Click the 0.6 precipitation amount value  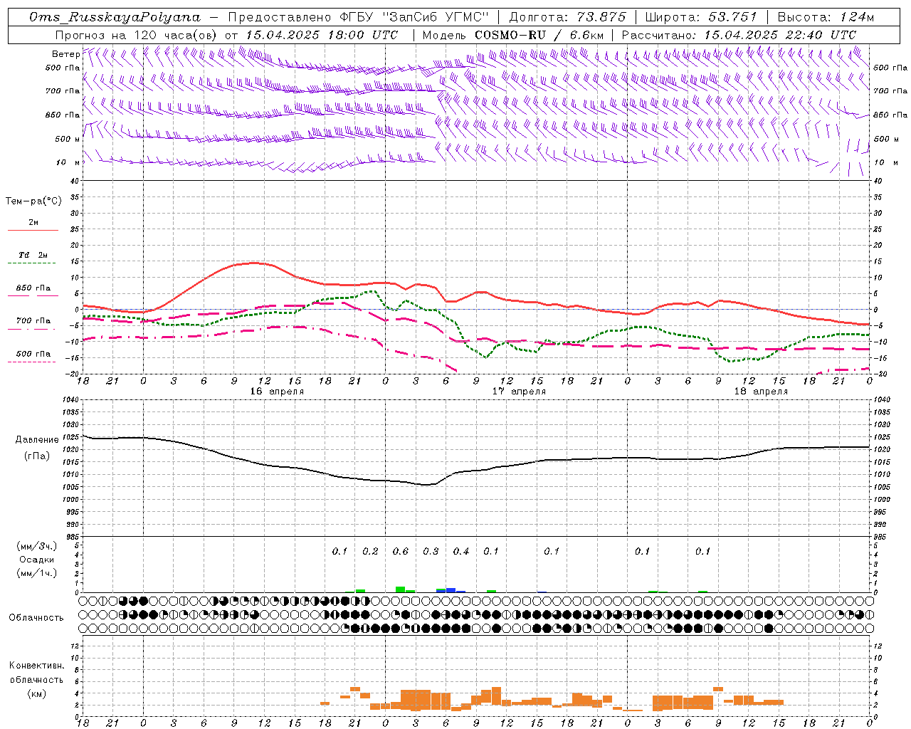[x=401, y=551]
